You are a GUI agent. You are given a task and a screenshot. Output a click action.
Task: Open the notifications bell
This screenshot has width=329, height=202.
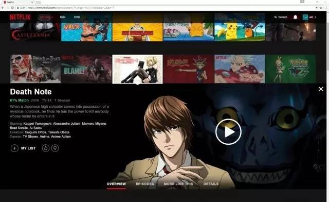click(295, 17)
